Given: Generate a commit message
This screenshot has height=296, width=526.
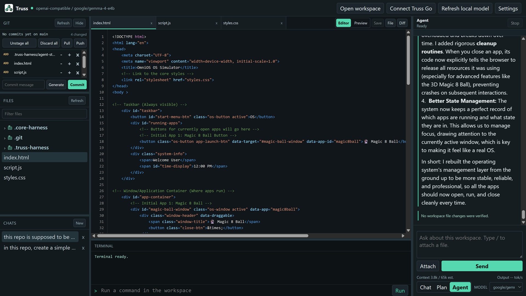Looking at the screenshot, I should [x=56, y=85].
